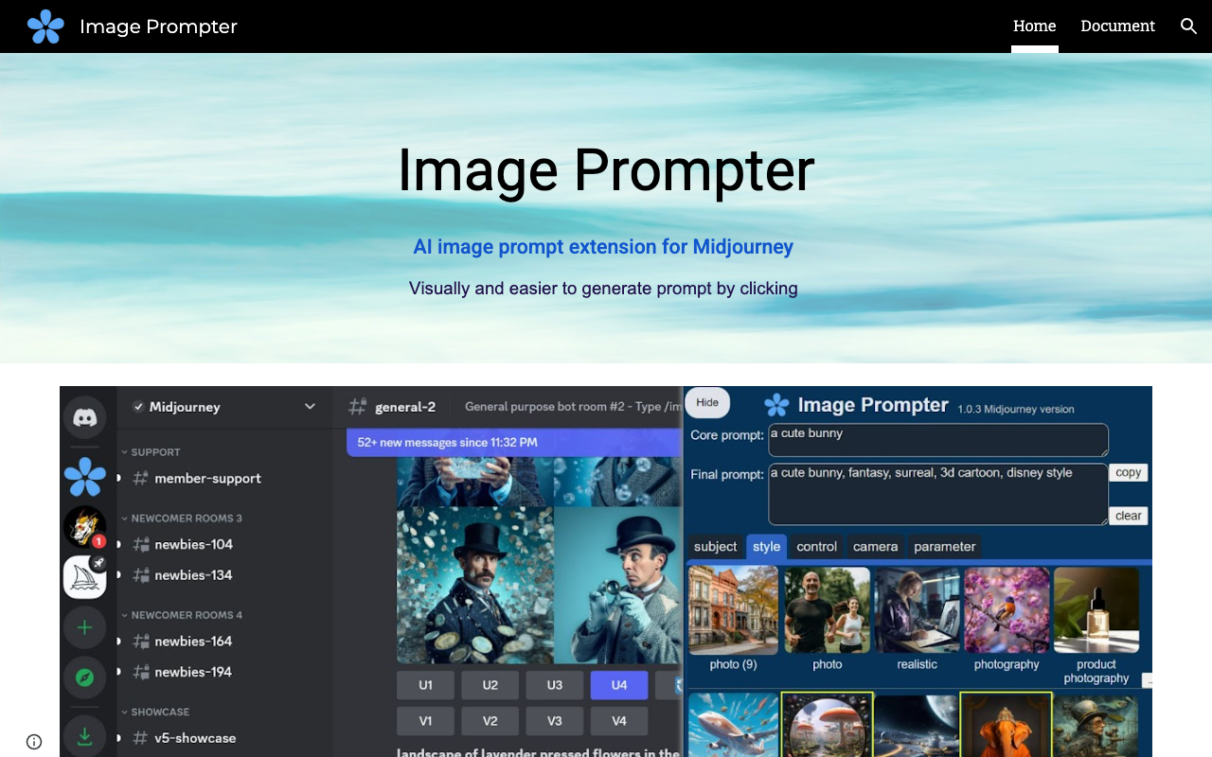The width and height of the screenshot is (1212, 757).
Task: Open the explore servers compass icon
Action: pyautogui.click(x=85, y=678)
